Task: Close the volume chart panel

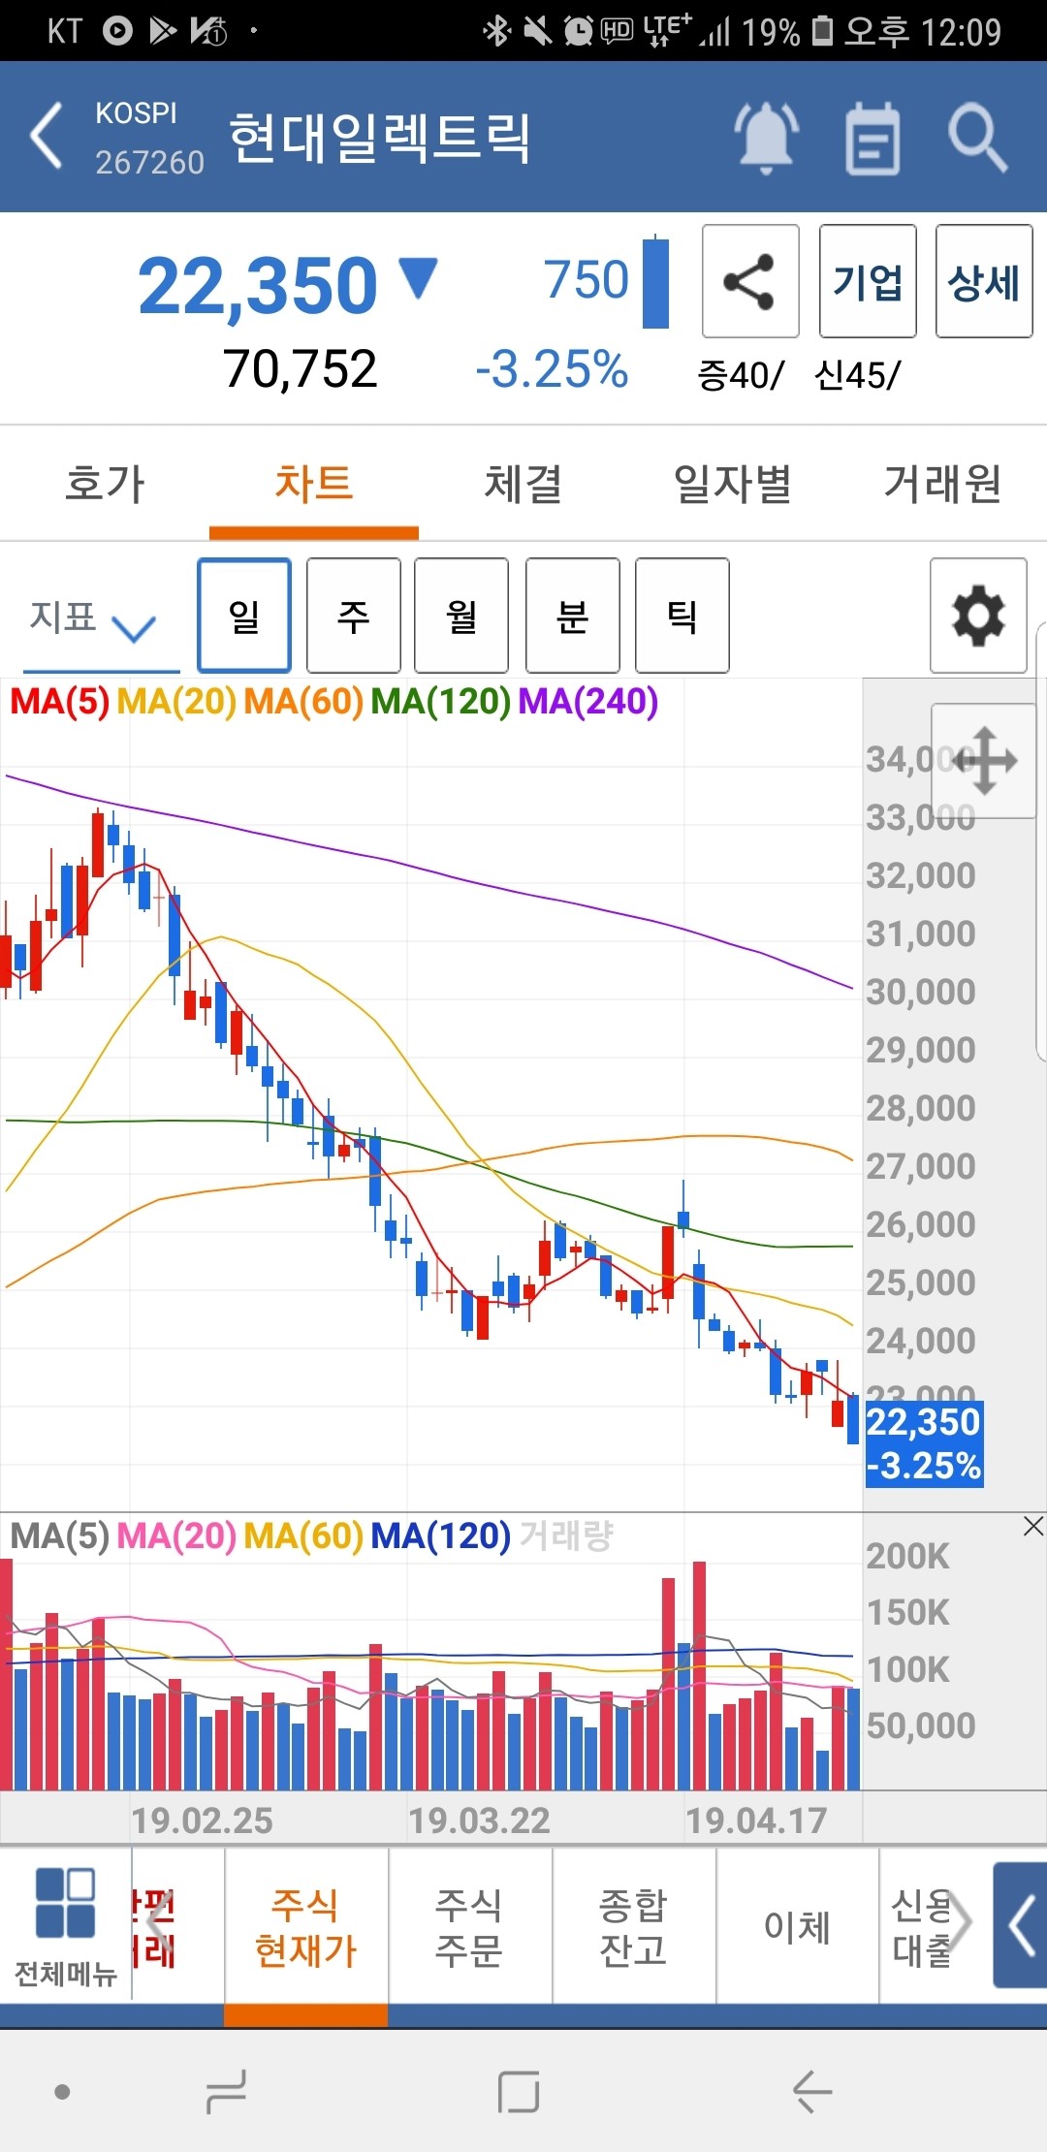Action: pos(1033,1527)
